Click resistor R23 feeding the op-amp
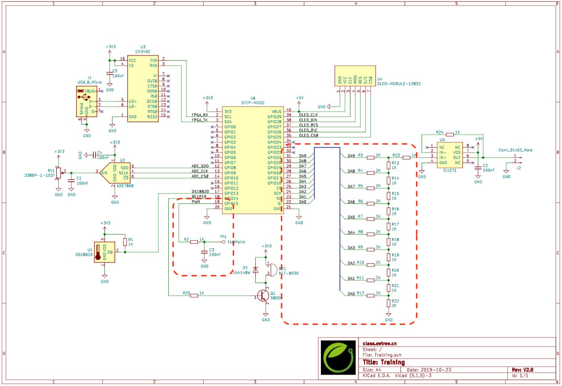562x386 pixels. click(x=406, y=158)
